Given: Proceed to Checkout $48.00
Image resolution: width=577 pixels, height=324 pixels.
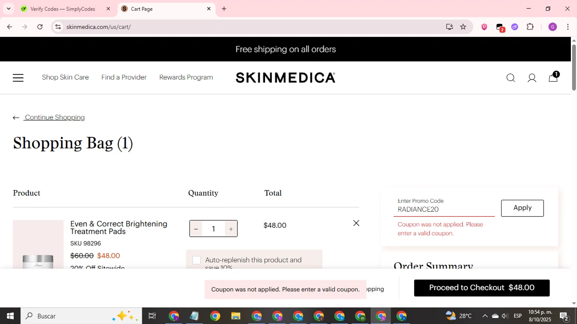Looking at the screenshot, I should pos(482,288).
